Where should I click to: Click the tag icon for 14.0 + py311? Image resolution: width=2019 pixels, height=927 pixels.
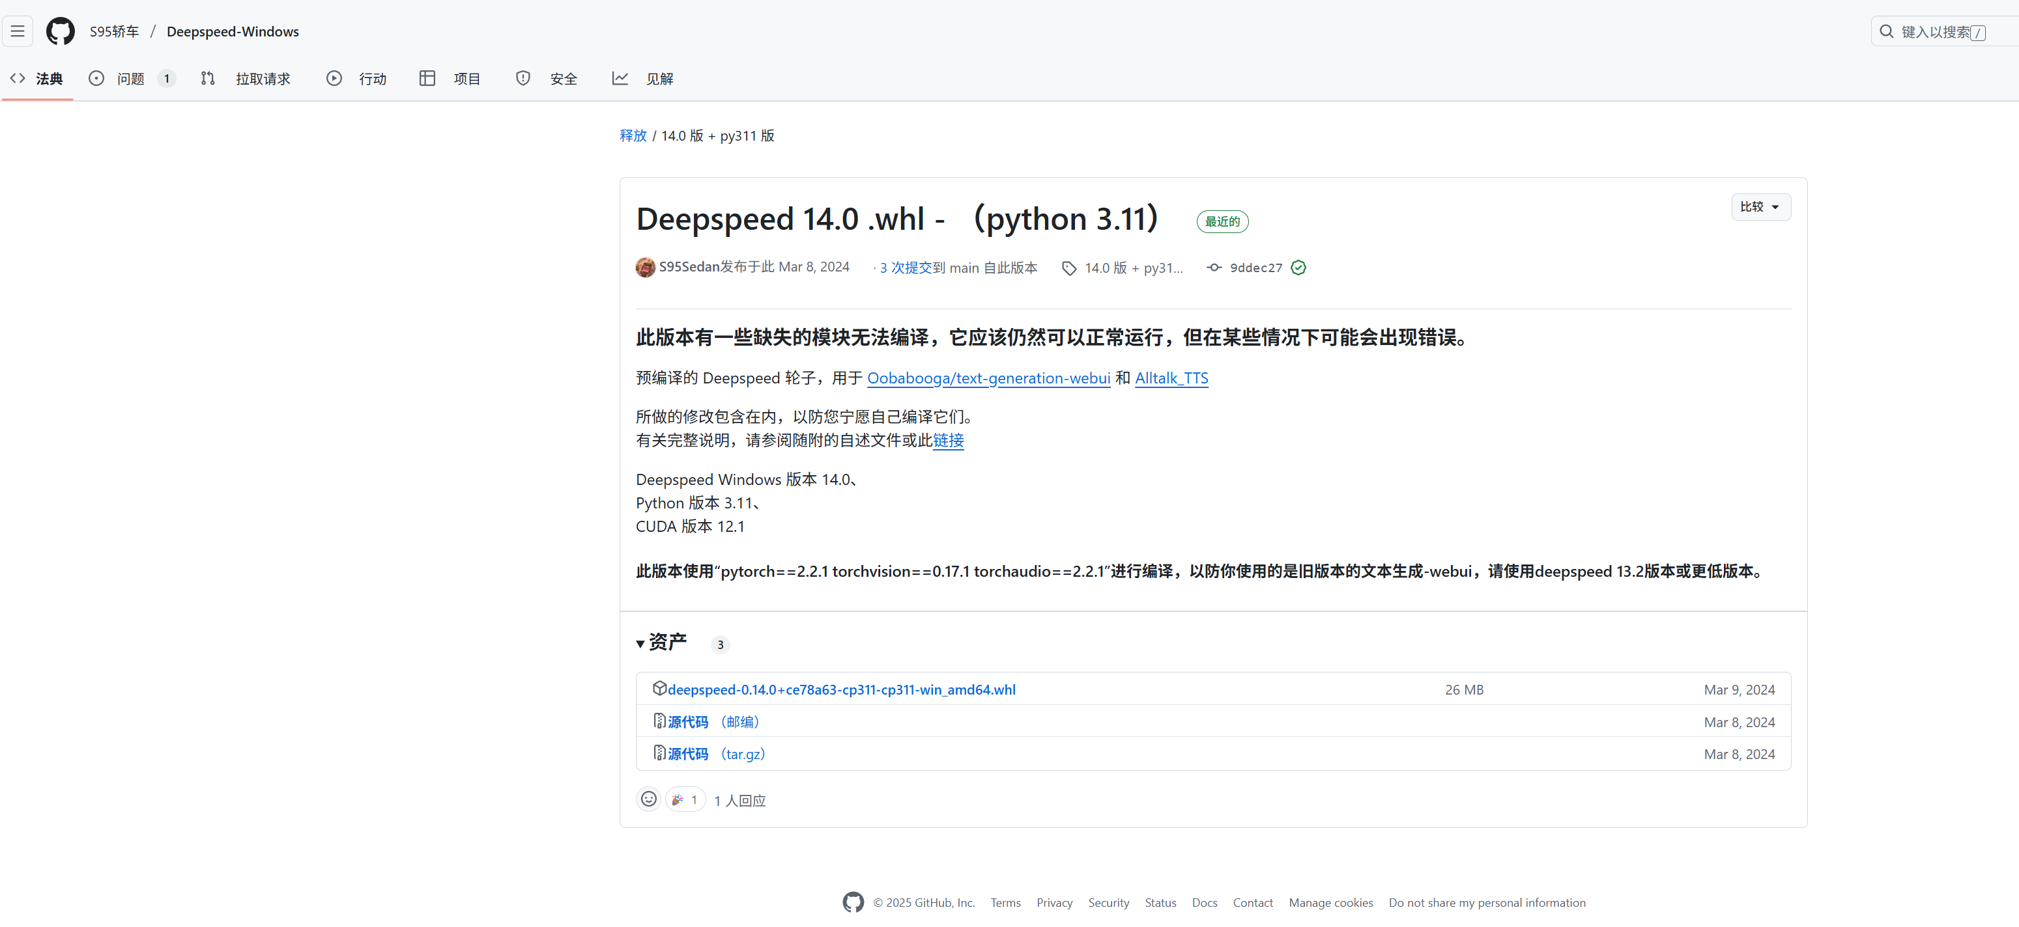1069,269
